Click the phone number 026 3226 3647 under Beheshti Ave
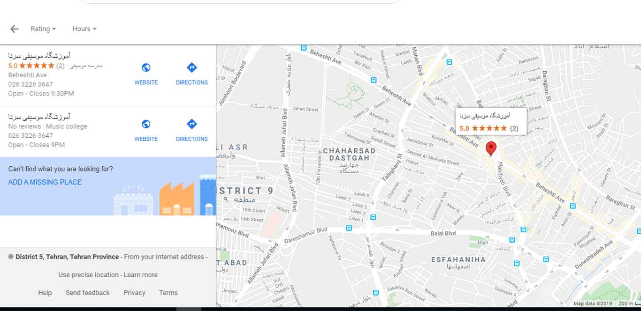This screenshot has width=641, height=311. [x=31, y=84]
